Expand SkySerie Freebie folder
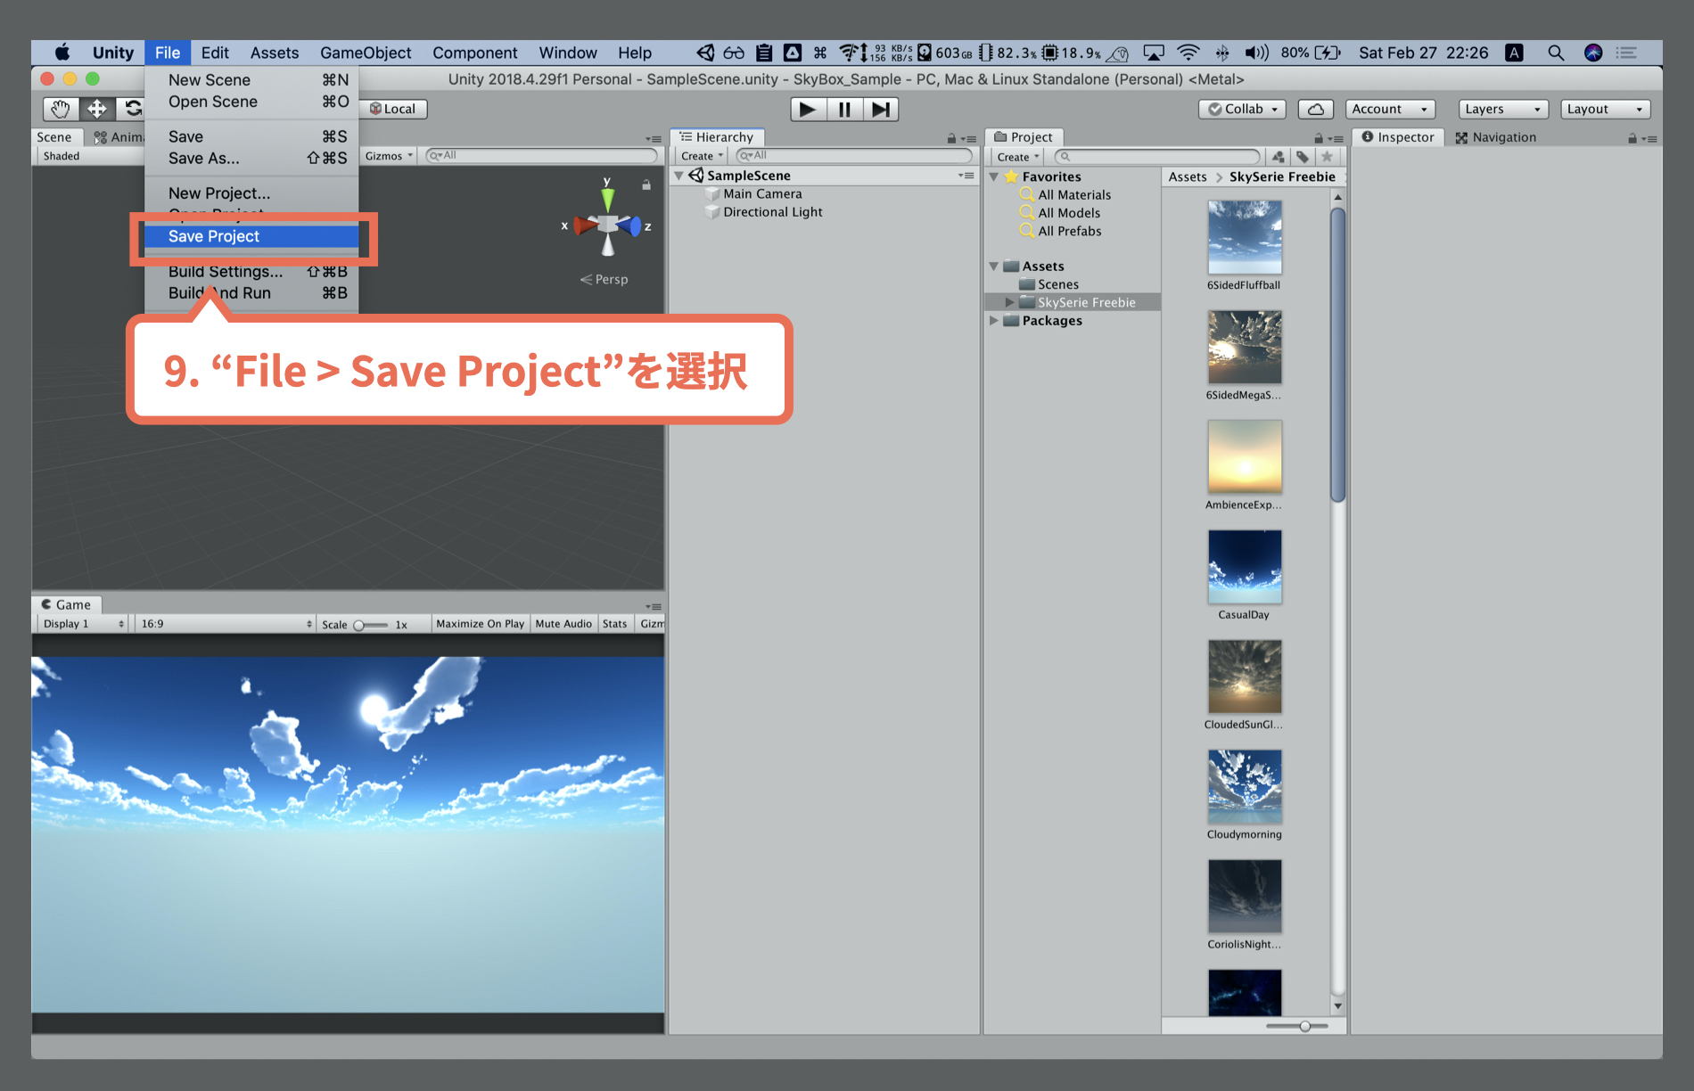The height and width of the screenshot is (1091, 1694). 1010,302
